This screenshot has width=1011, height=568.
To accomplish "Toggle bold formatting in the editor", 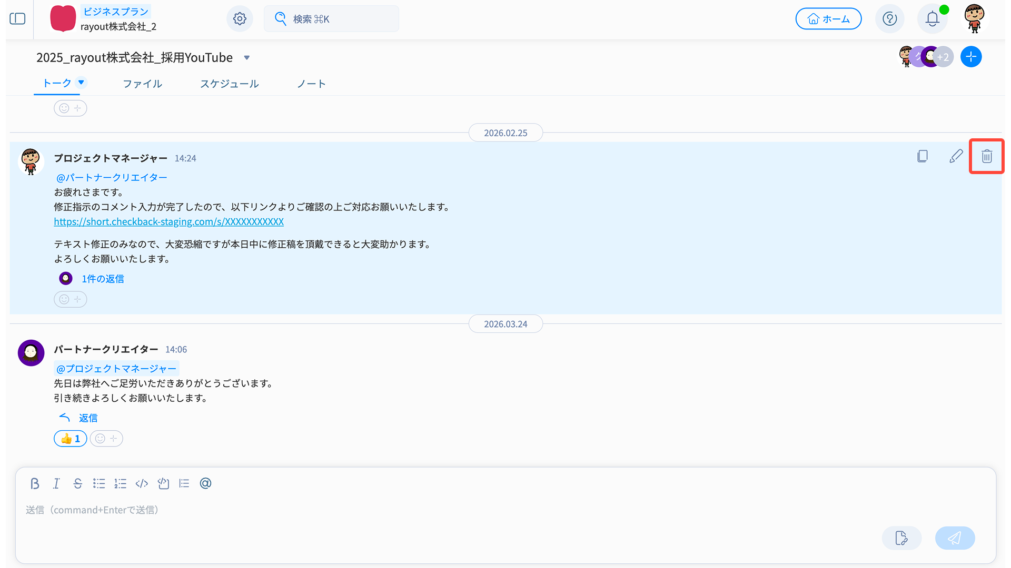I will coord(35,483).
